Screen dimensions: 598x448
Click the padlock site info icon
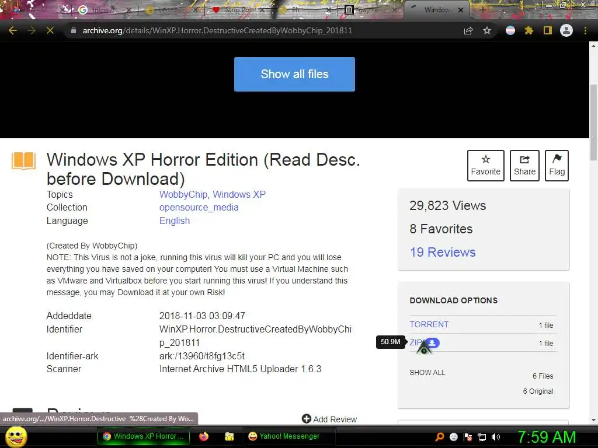click(x=73, y=30)
